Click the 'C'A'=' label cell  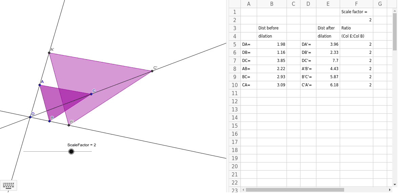pos(308,85)
